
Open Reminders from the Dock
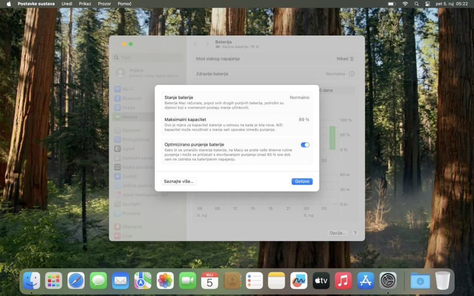coord(254,281)
